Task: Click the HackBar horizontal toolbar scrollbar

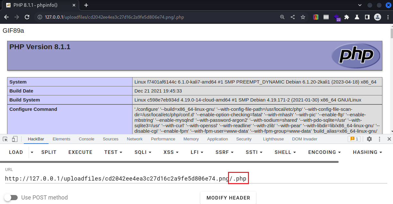Action: [x=169, y=162]
